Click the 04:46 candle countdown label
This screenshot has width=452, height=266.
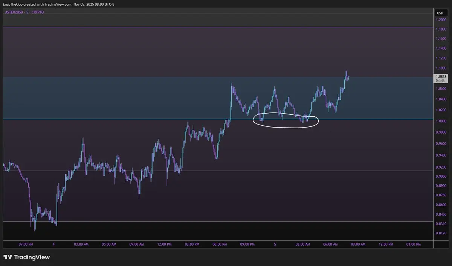441,81
